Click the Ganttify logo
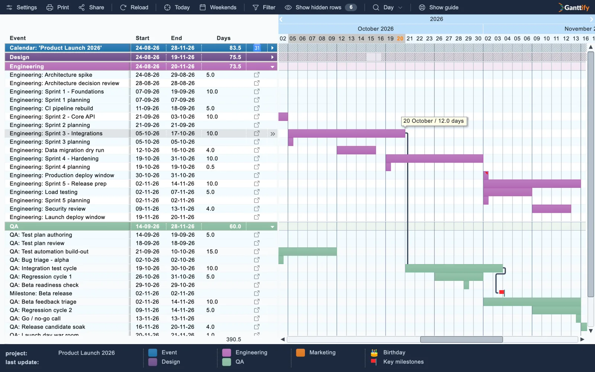The width and height of the screenshot is (595, 372). (x=574, y=7)
